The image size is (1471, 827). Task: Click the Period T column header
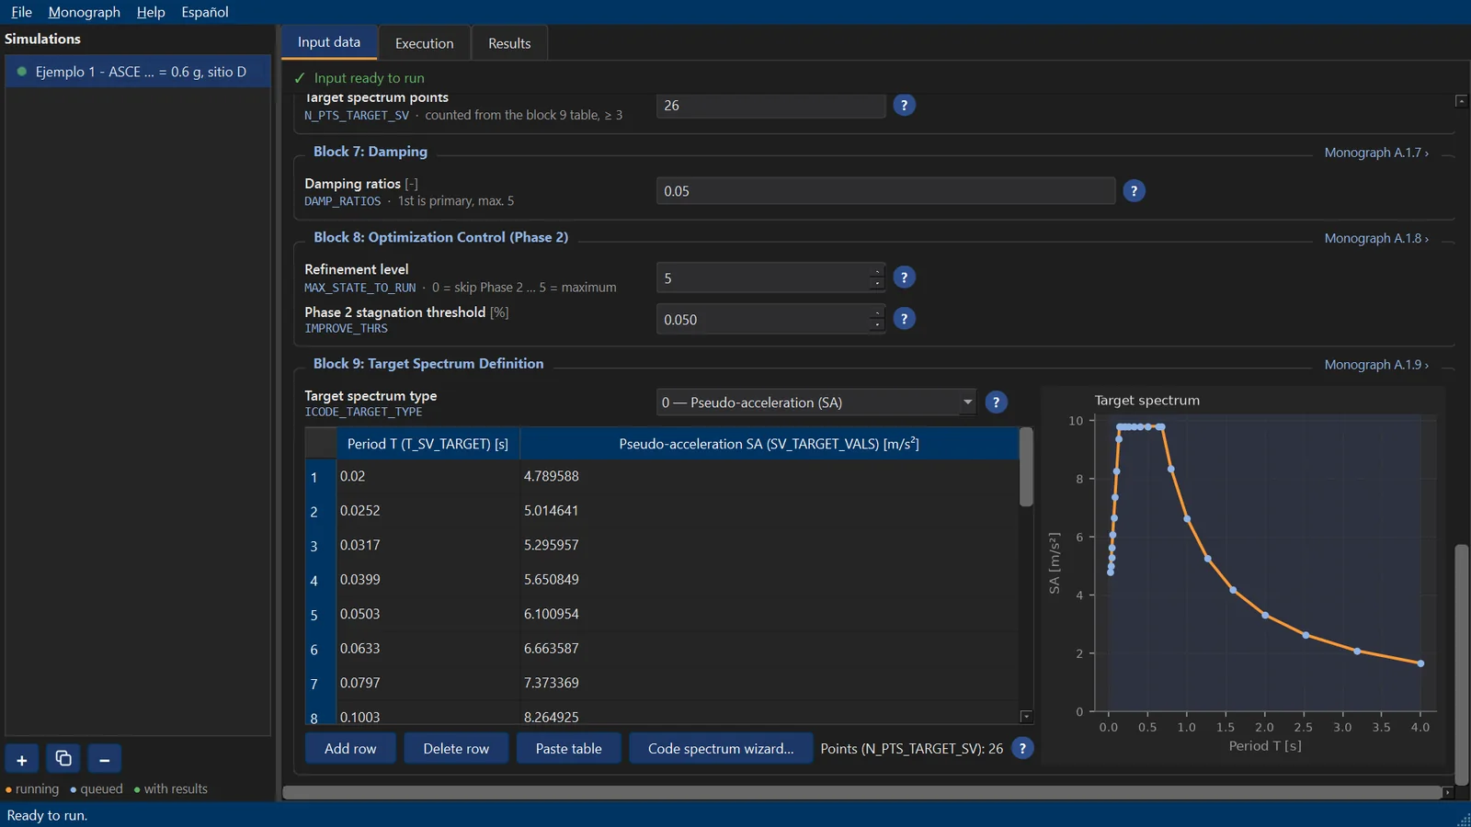tap(428, 444)
